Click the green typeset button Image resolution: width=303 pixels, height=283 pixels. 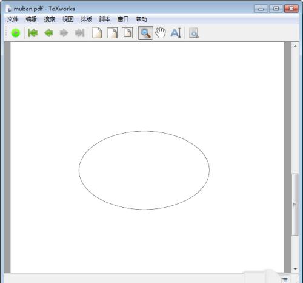tap(16, 33)
